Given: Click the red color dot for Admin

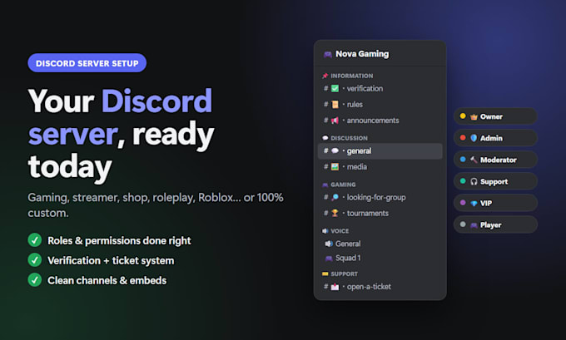Looking at the screenshot, I should (x=463, y=138).
